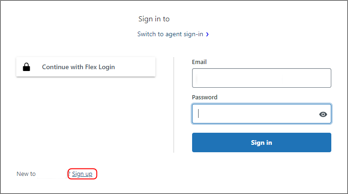Click the vertical divider between login options
This screenshot has width=348, height=194.
pyautogui.click(x=174, y=104)
